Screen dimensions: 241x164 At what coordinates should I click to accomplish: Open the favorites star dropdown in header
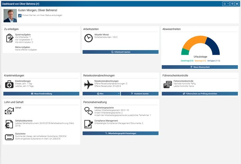coord(226,4)
